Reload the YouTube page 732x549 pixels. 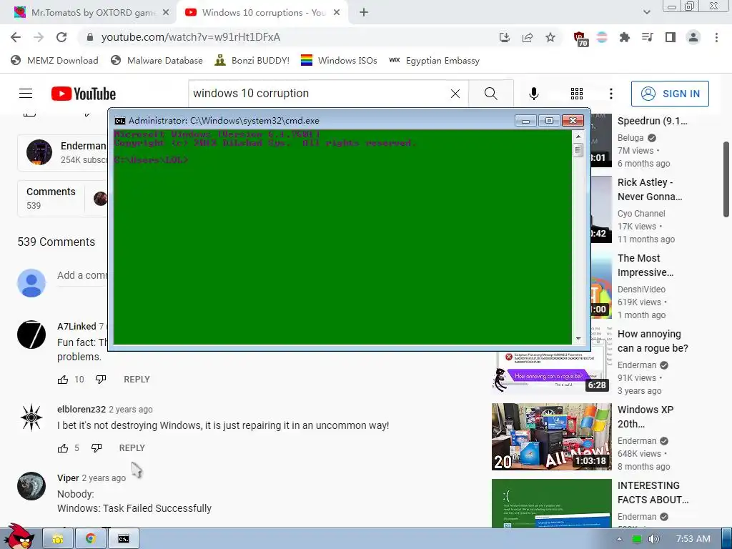tap(61, 37)
